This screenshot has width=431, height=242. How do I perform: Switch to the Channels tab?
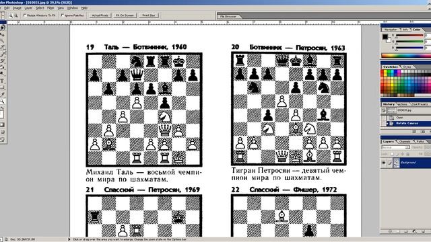(x=405, y=142)
